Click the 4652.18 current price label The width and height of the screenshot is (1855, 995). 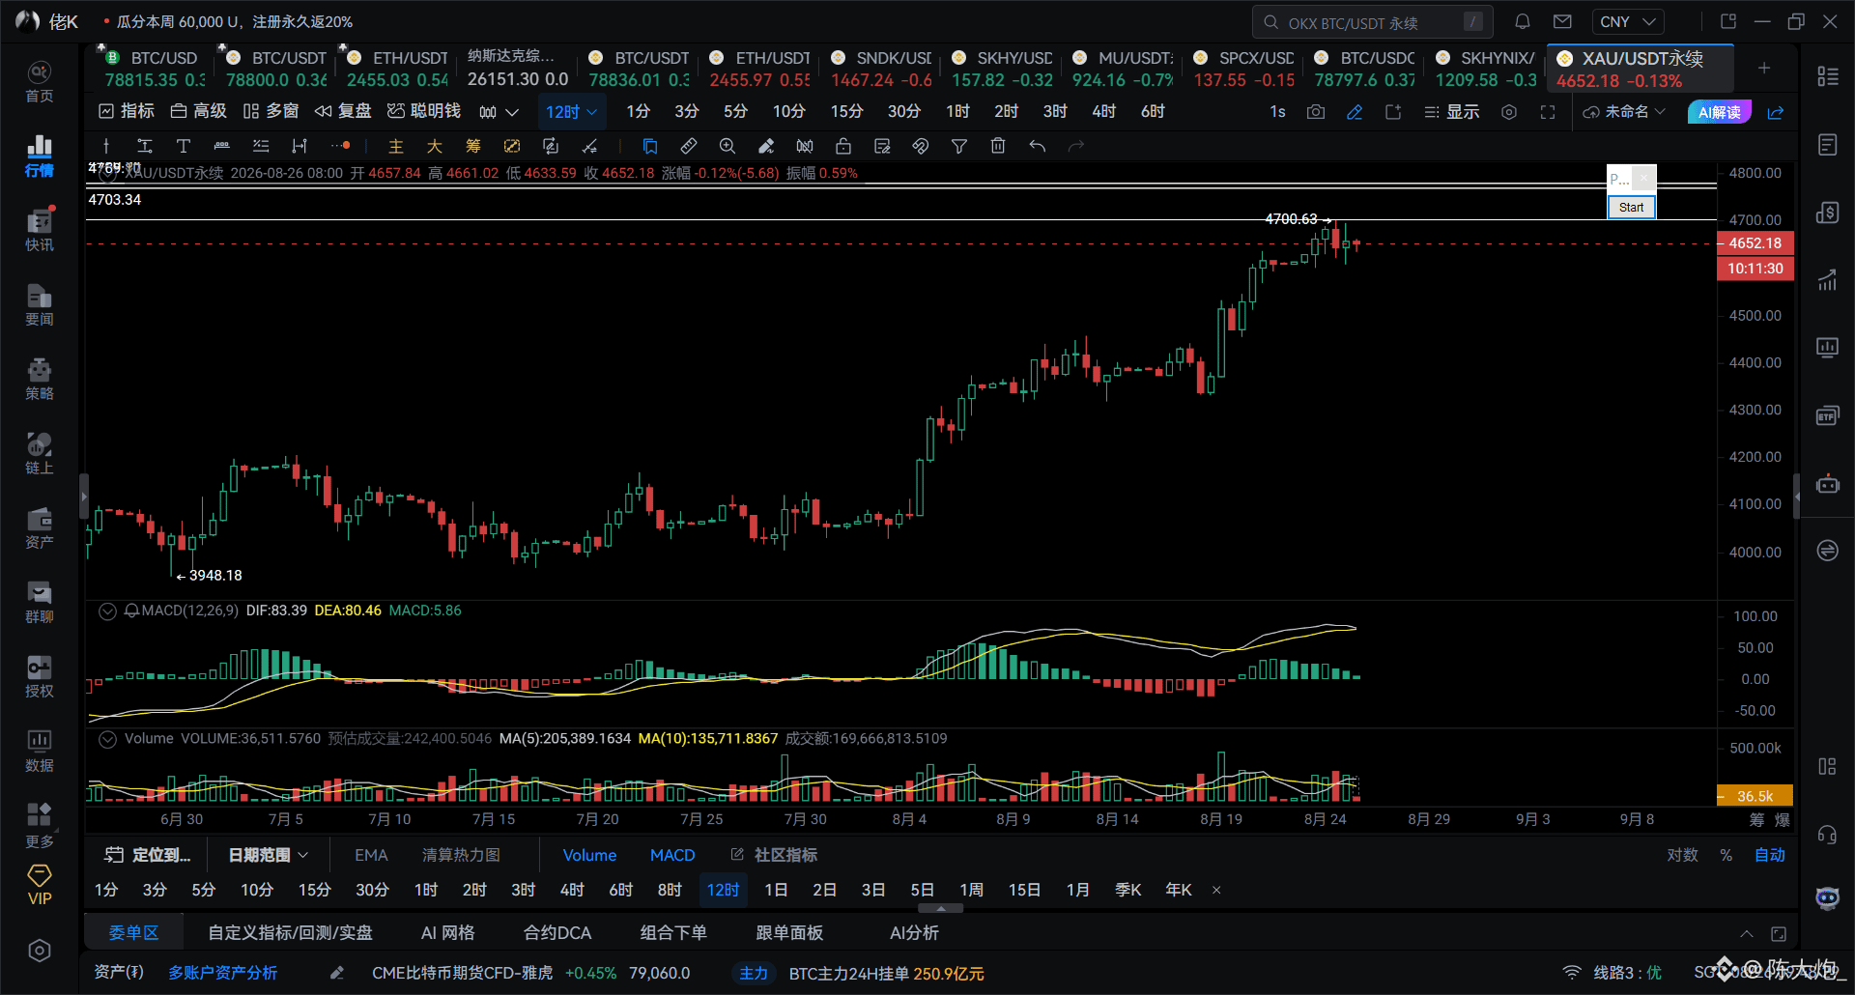point(1755,243)
